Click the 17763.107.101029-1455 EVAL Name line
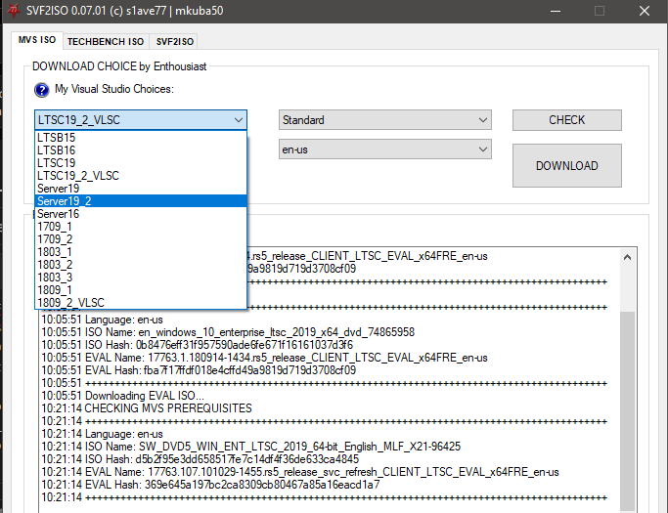Screen dimensions: 668x513 [x=300, y=472]
